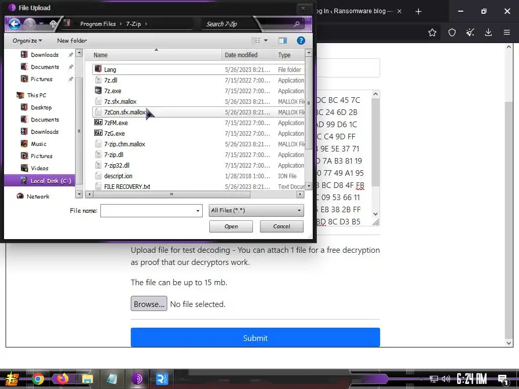Toggle the preview pane icon
Viewport: 519px width, 389px height.
click(283, 41)
